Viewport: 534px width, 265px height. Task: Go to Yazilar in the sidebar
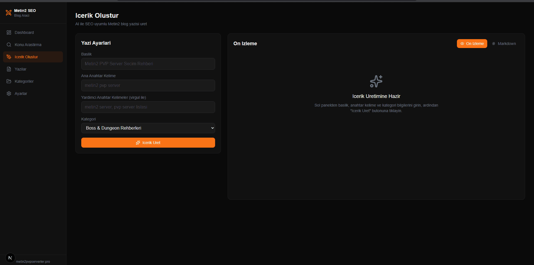click(x=21, y=69)
